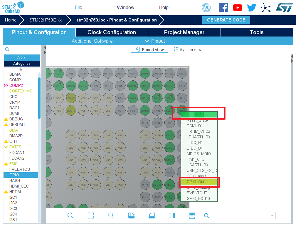The height and width of the screenshot is (227, 296).
Task: Zoom out of the pinout view
Action: pos(111,216)
